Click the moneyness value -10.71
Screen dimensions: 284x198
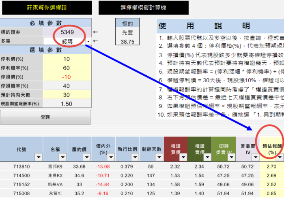pyautogui.click(x=103, y=176)
